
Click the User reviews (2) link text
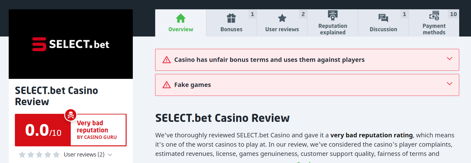pos(84,155)
